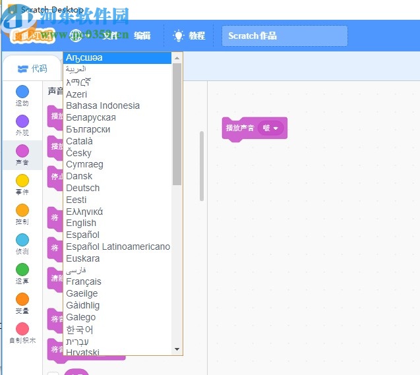420x375 pixels.
Task: Choose Gaeilge language
Action: 117,293
